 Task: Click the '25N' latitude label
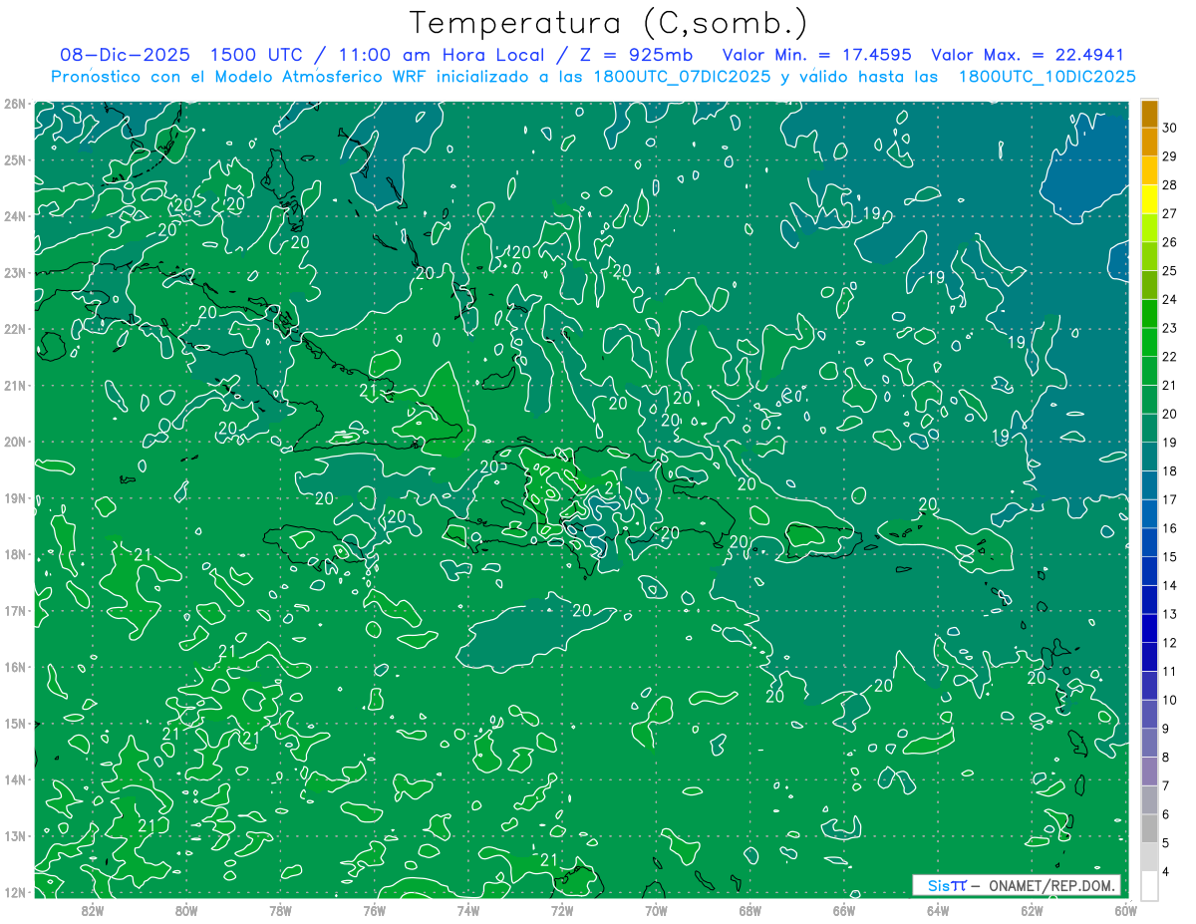tap(15, 159)
